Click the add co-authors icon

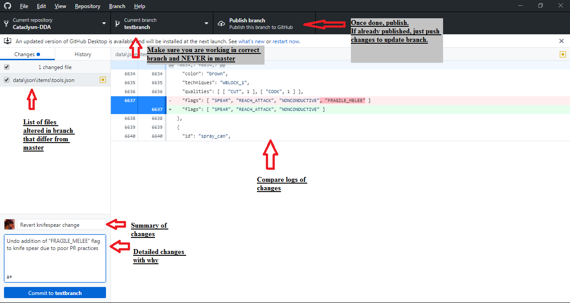pos(9,277)
